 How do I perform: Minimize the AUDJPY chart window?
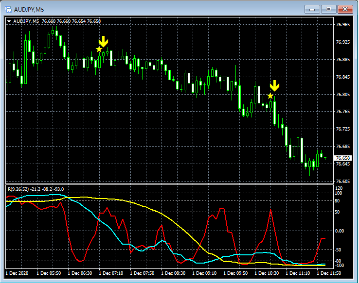point(312,9)
